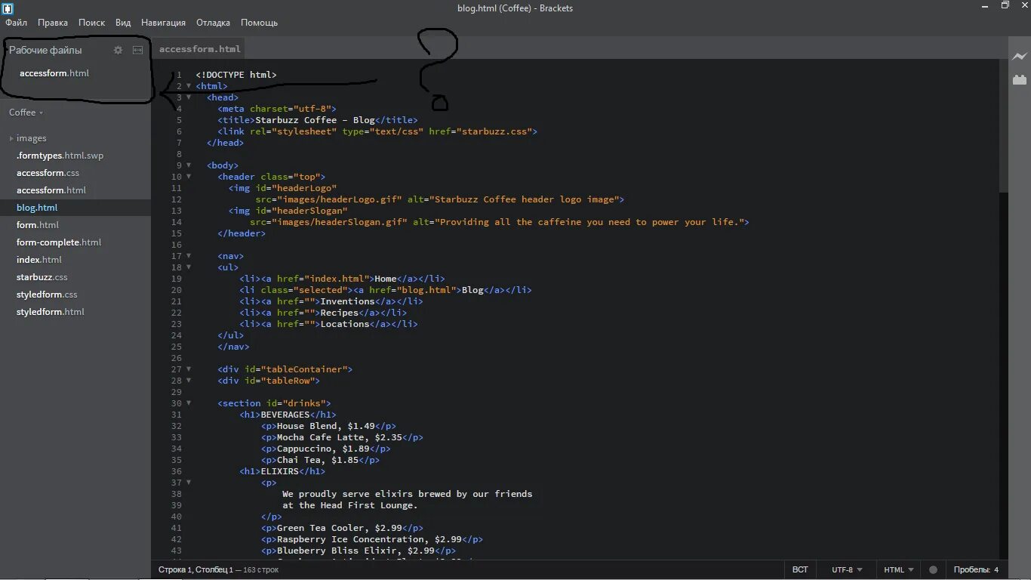This screenshot has height=580, width=1031.
Task: Click the vertical editor scrollbar
Action: pyautogui.click(x=1003, y=125)
